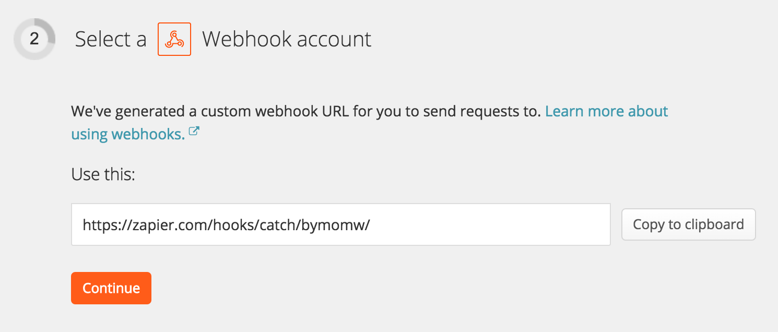This screenshot has width=778, height=332.
Task: Copy the webhook URL to clipboard
Action: pos(688,224)
